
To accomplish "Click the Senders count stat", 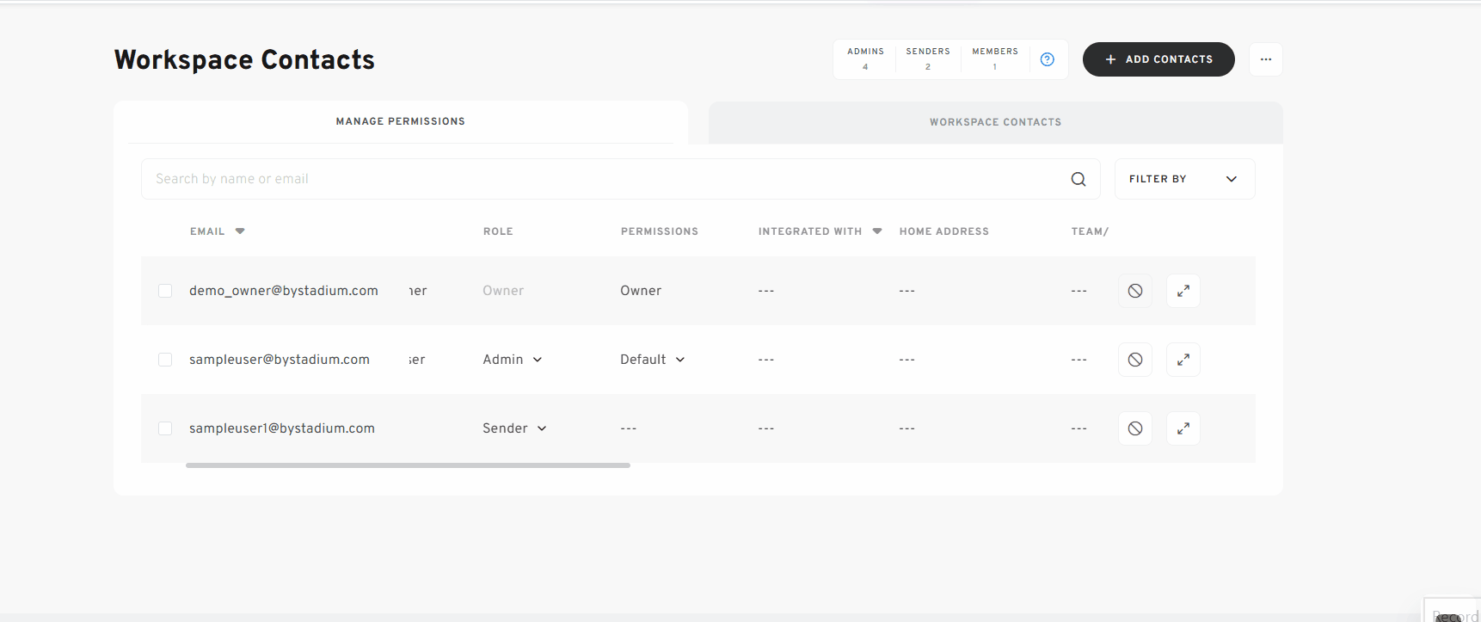I will (x=928, y=59).
